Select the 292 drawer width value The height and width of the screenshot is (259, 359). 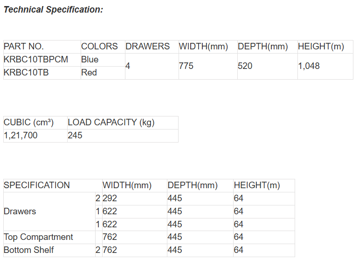110,198
